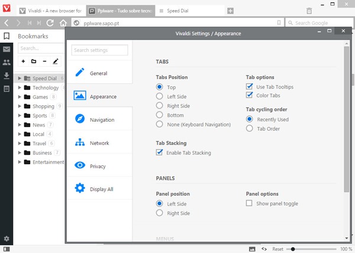Open Appearance settings section
Image resolution: width=355 pixels, height=253 pixels.
pyautogui.click(x=99, y=95)
